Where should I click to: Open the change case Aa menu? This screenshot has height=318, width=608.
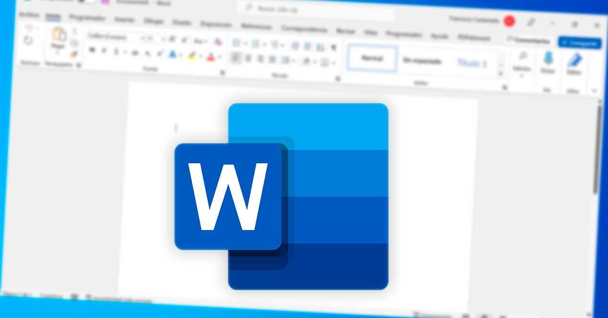200,40
